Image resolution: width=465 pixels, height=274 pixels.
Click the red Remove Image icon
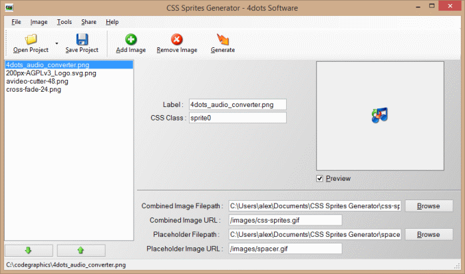tap(176, 40)
